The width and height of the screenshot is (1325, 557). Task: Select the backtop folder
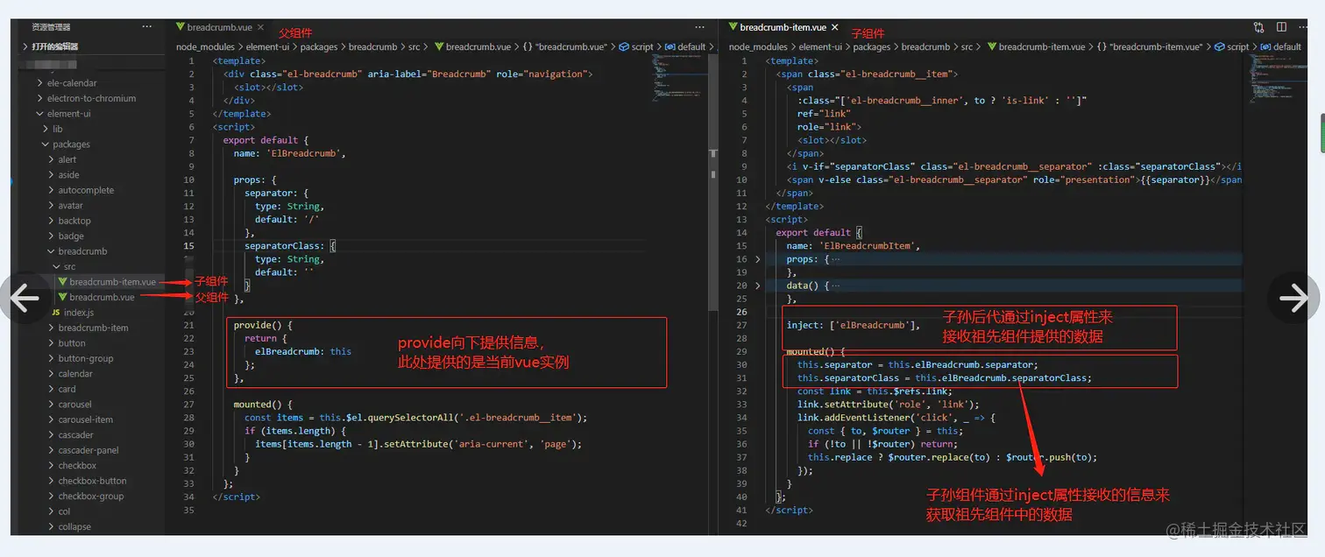74,221
